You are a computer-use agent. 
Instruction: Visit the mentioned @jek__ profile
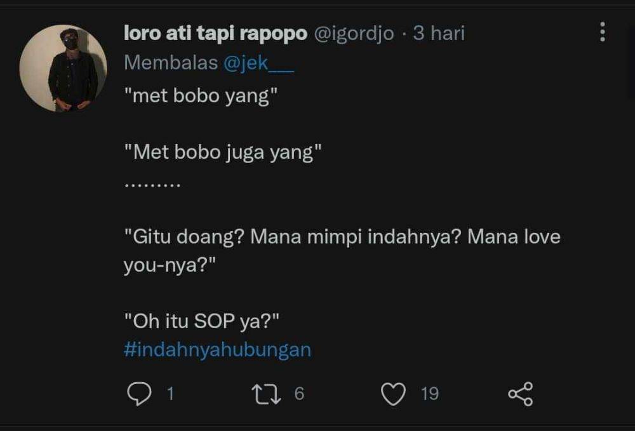[258, 62]
